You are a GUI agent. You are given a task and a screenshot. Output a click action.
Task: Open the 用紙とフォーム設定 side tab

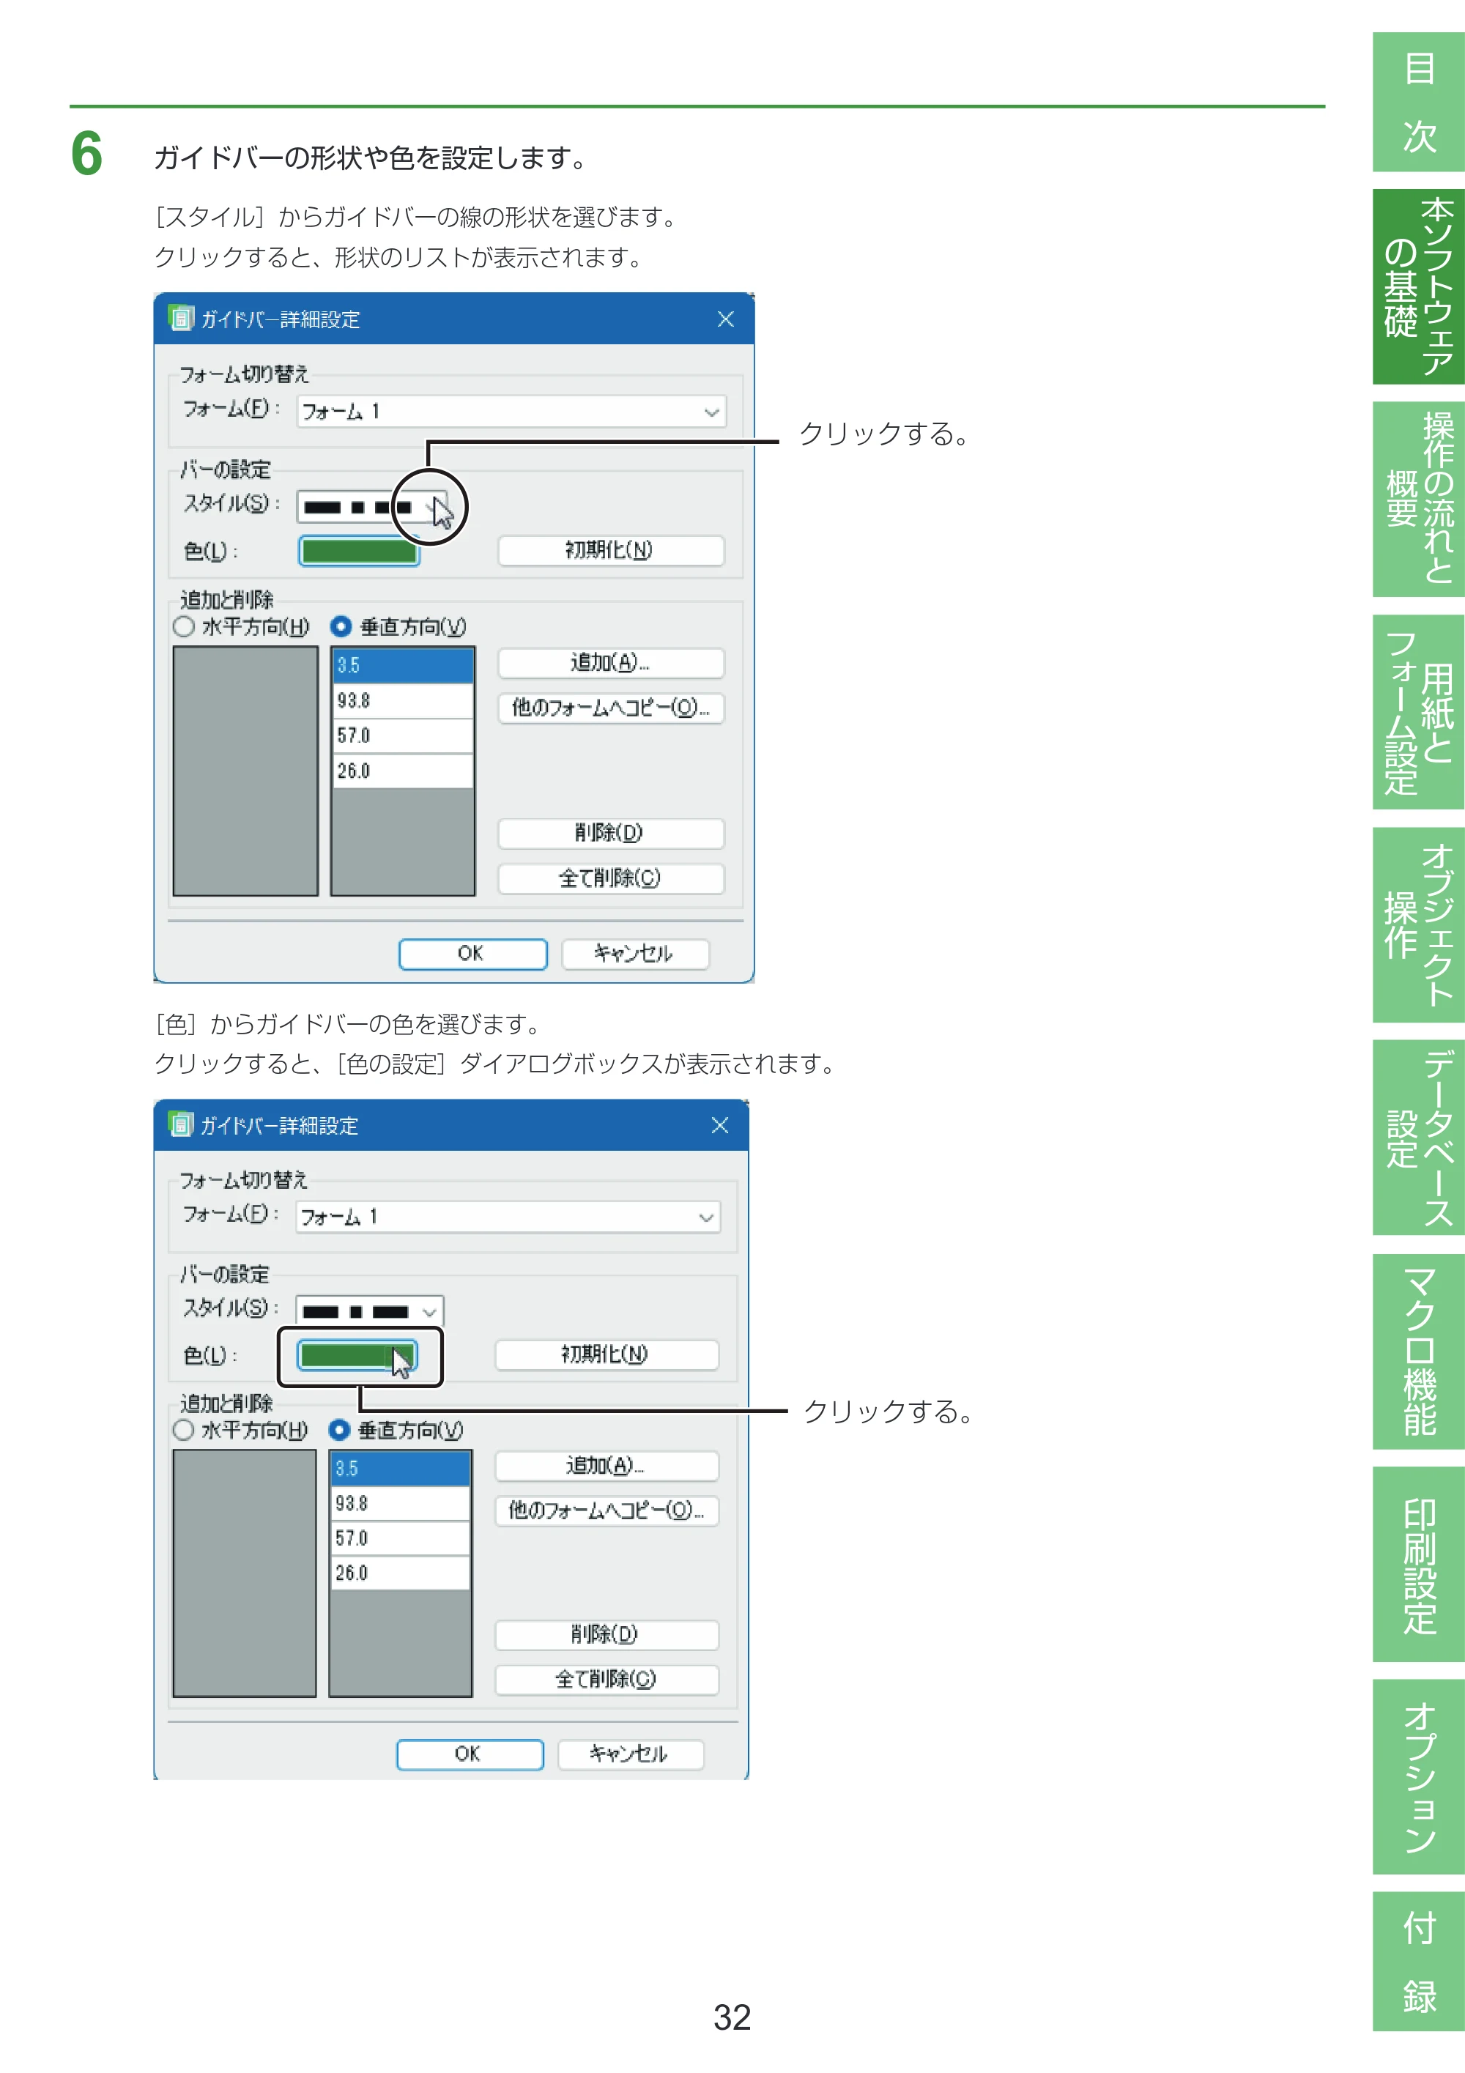[1418, 713]
